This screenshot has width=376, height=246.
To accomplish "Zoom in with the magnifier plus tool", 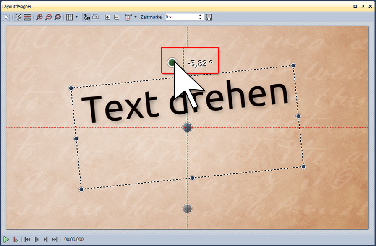I will [x=39, y=17].
